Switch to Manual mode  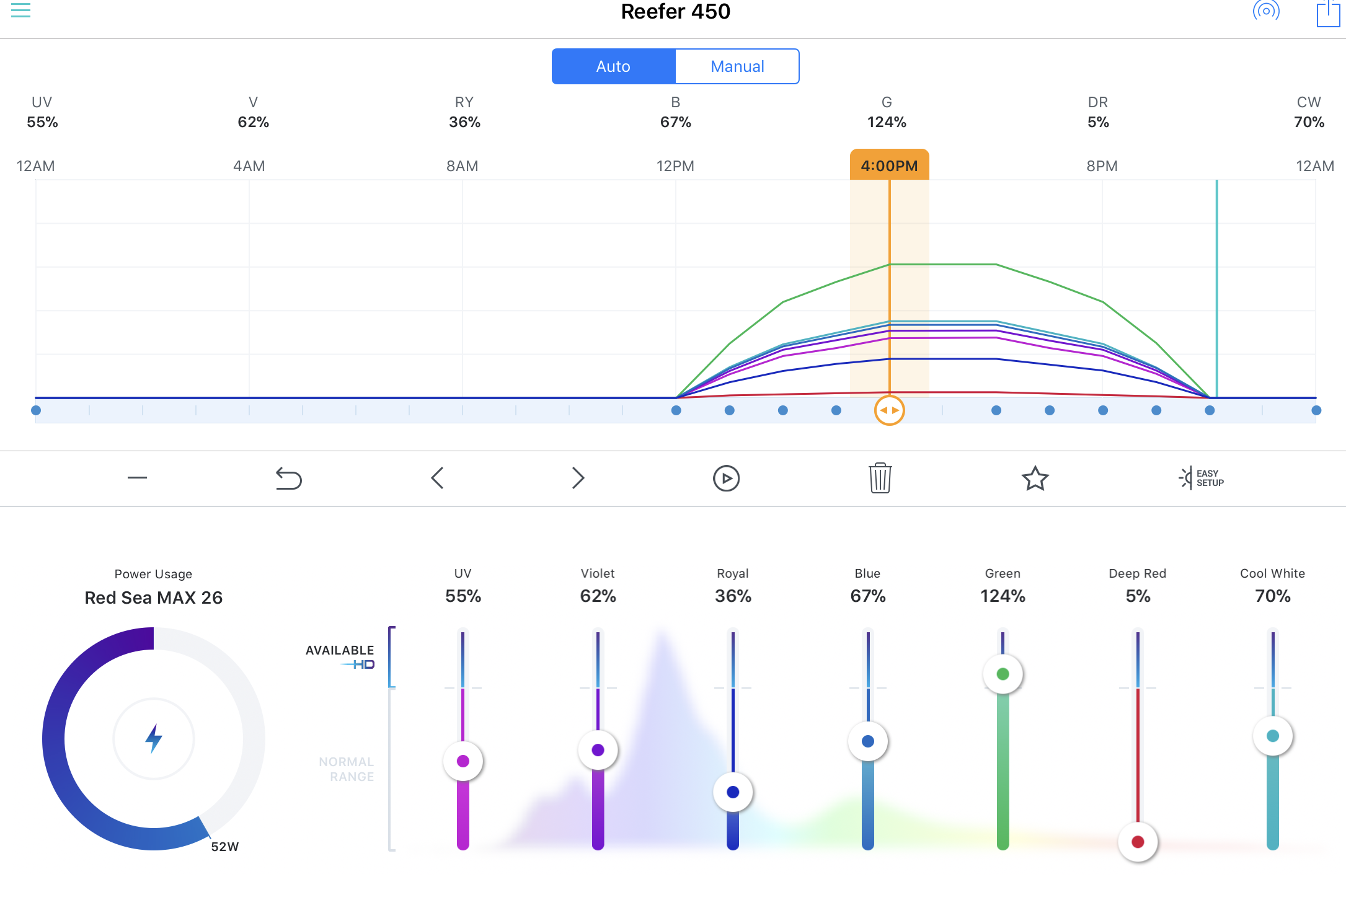click(x=737, y=66)
